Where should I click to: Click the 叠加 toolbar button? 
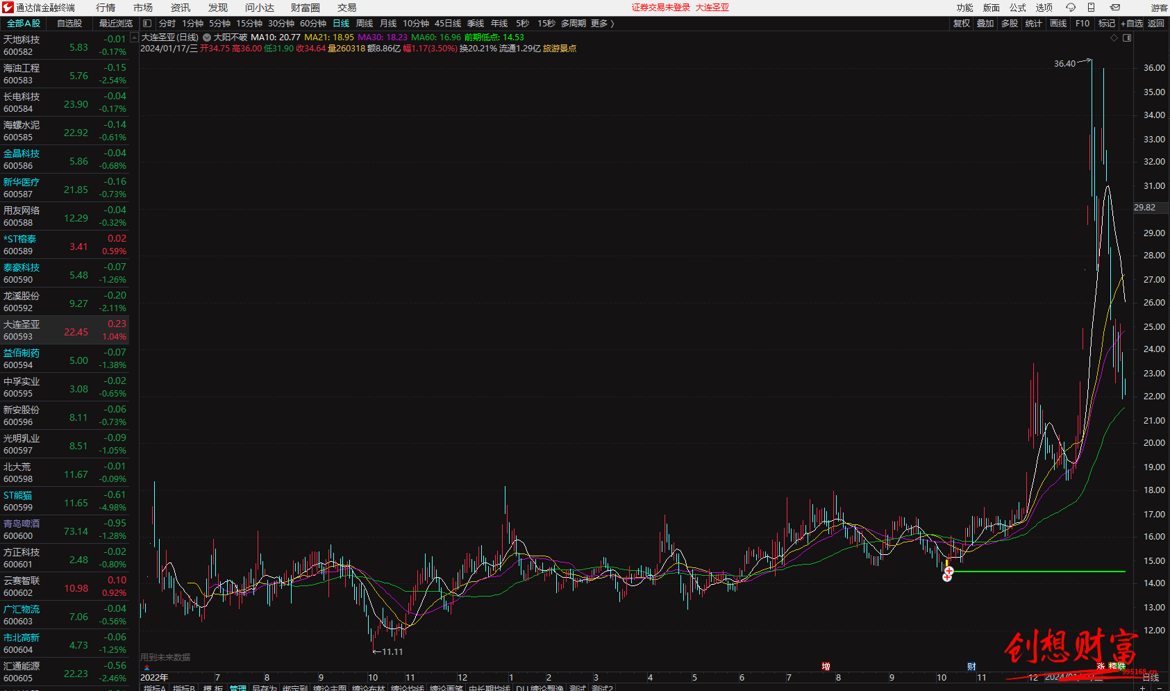pos(985,24)
